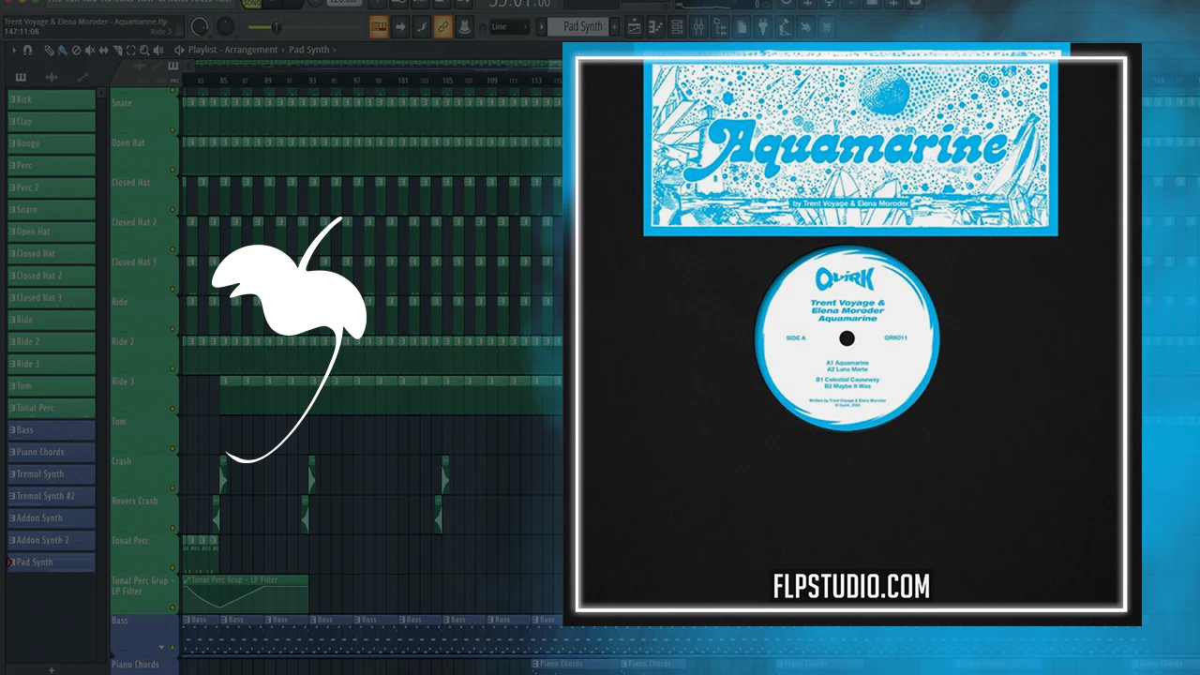Screen dimensions: 1200x675
Task: Select the playlist mute speaker tool
Action: [x=90, y=50]
